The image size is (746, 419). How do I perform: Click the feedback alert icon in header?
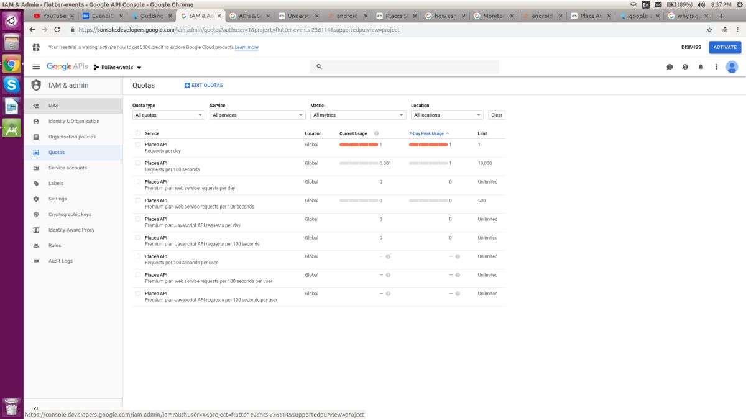670,66
